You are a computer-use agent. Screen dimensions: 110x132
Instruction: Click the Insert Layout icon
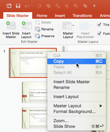point(27,25)
